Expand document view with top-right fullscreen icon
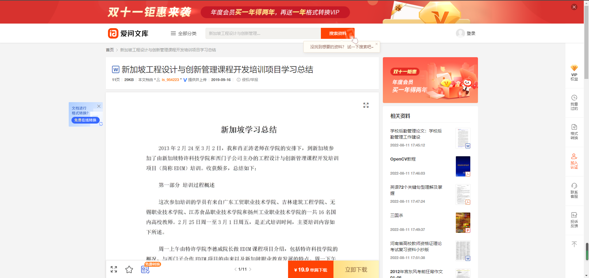Image resolution: width=589 pixels, height=278 pixels. click(x=366, y=105)
